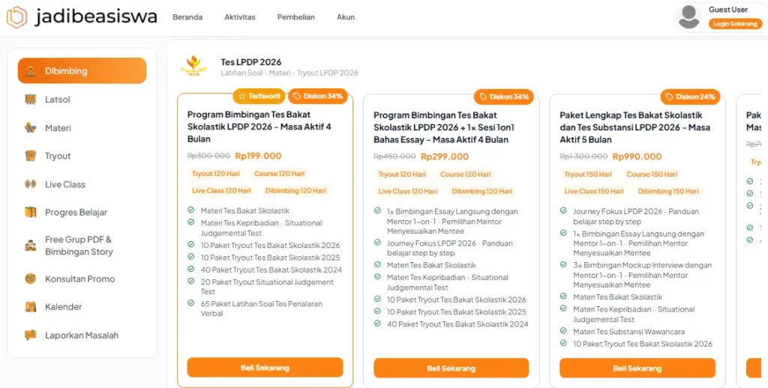Click the Materi sidebar icon
Viewport: 768px width, 388px height.
click(x=30, y=127)
